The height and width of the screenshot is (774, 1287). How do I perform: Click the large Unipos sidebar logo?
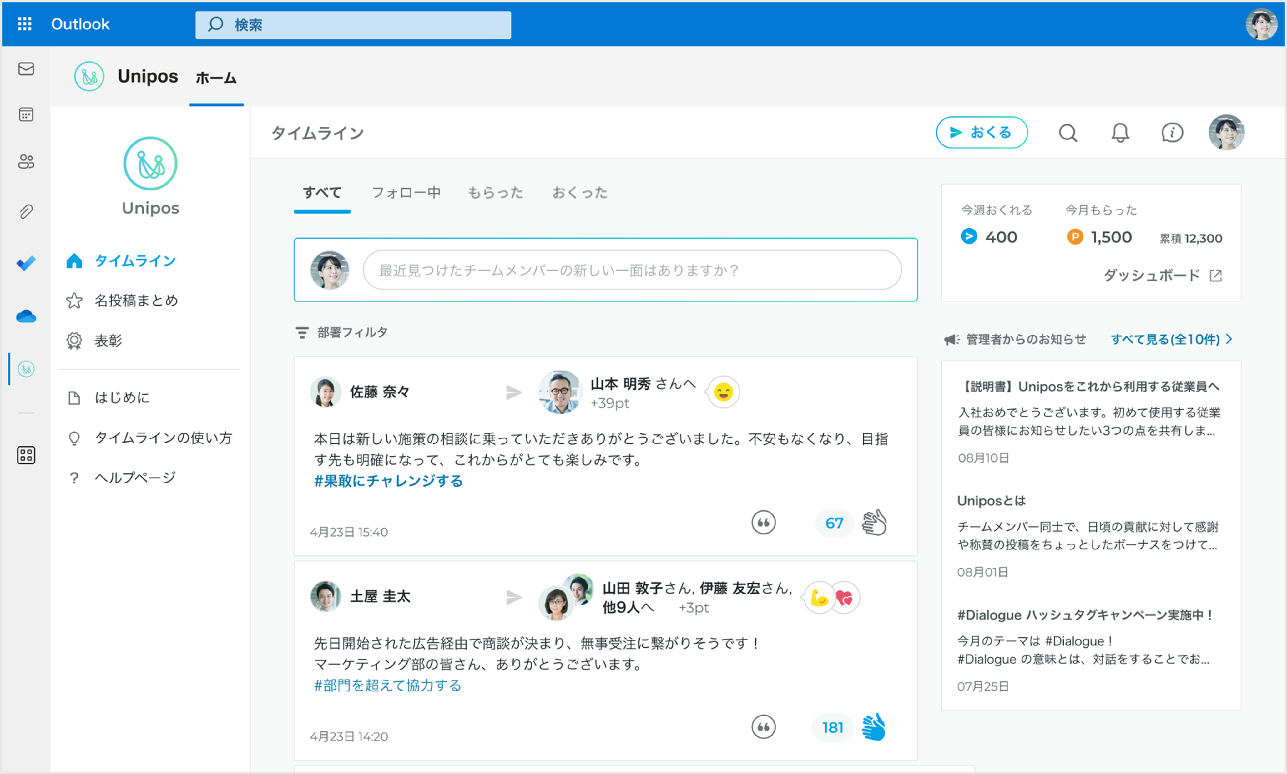pos(150,164)
